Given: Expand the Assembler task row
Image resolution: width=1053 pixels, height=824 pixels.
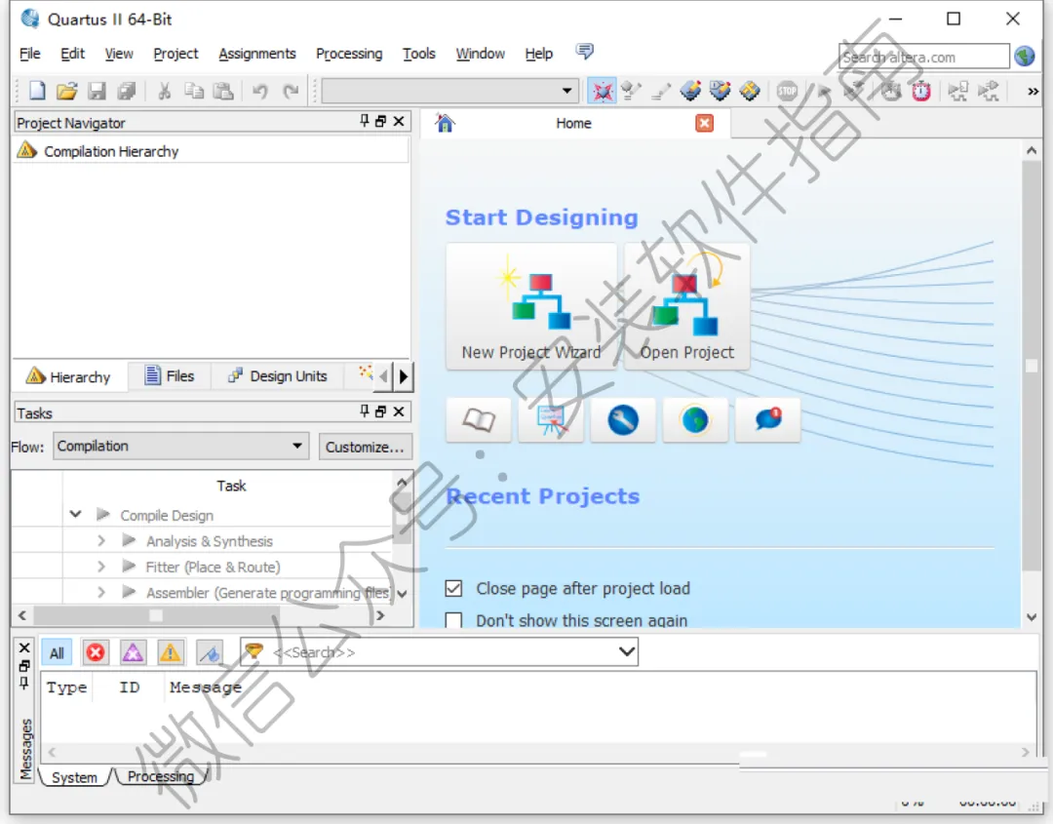Looking at the screenshot, I should coord(100,592).
